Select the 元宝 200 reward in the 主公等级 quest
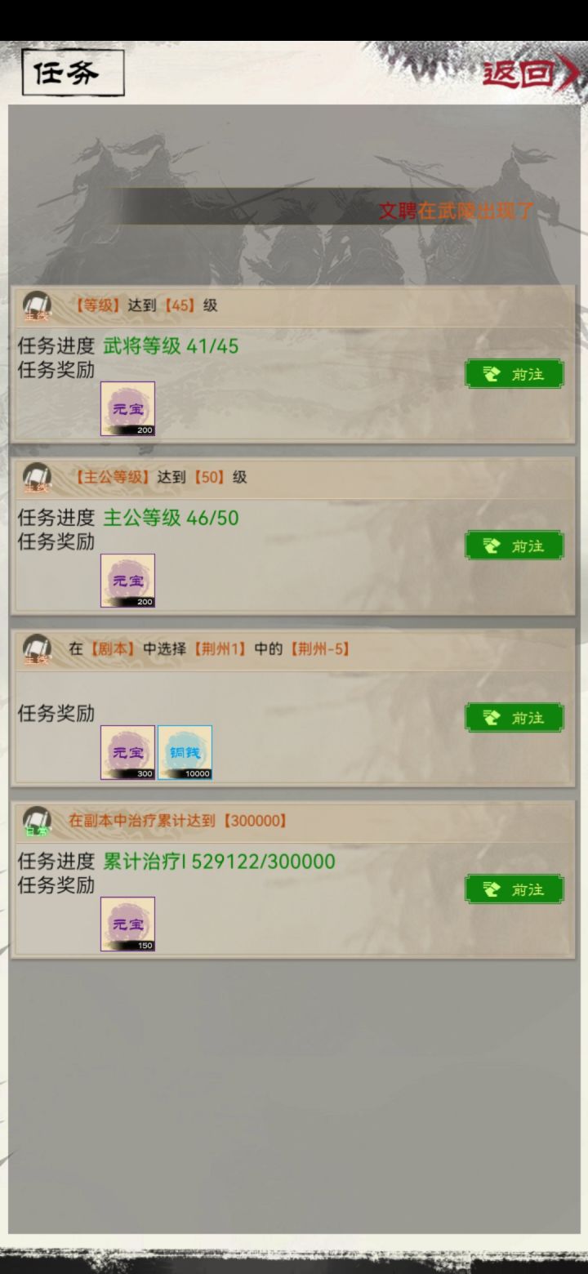Viewport: 588px width, 1274px height. (x=127, y=581)
